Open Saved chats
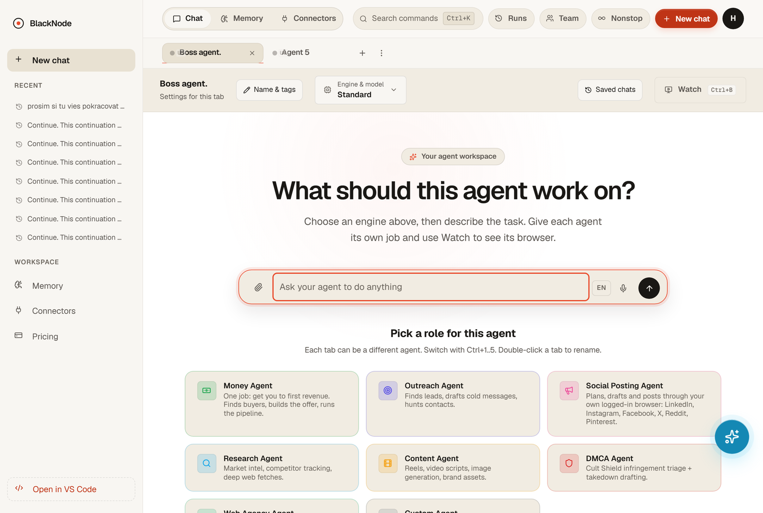The height and width of the screenshot is (513, 763). tap(610, 90)
